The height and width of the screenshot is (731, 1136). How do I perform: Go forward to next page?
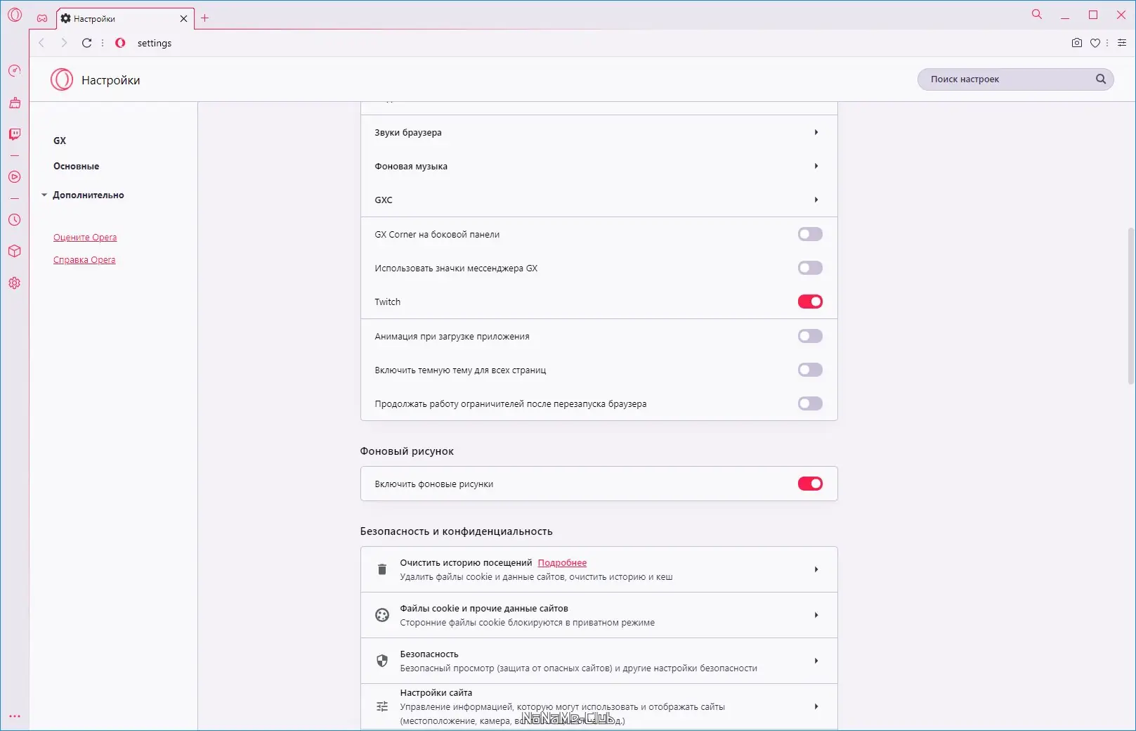point(64,43)
